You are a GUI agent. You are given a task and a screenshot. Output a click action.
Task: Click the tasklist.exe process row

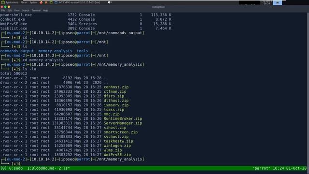coord(86,29)
